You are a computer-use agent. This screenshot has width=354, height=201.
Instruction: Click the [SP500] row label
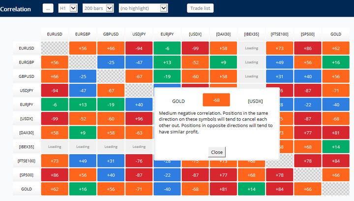27,175
